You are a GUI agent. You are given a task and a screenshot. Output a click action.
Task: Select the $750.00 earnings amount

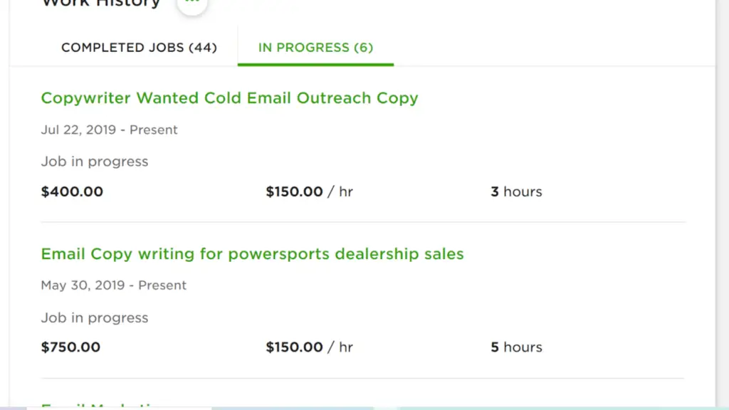[70, 347]
